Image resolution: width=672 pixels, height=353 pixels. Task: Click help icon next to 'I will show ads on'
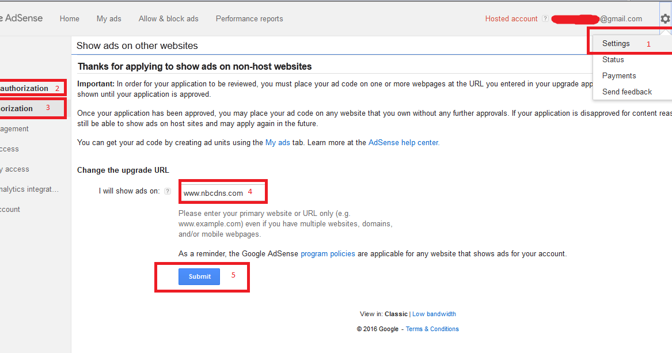point(168,191)
